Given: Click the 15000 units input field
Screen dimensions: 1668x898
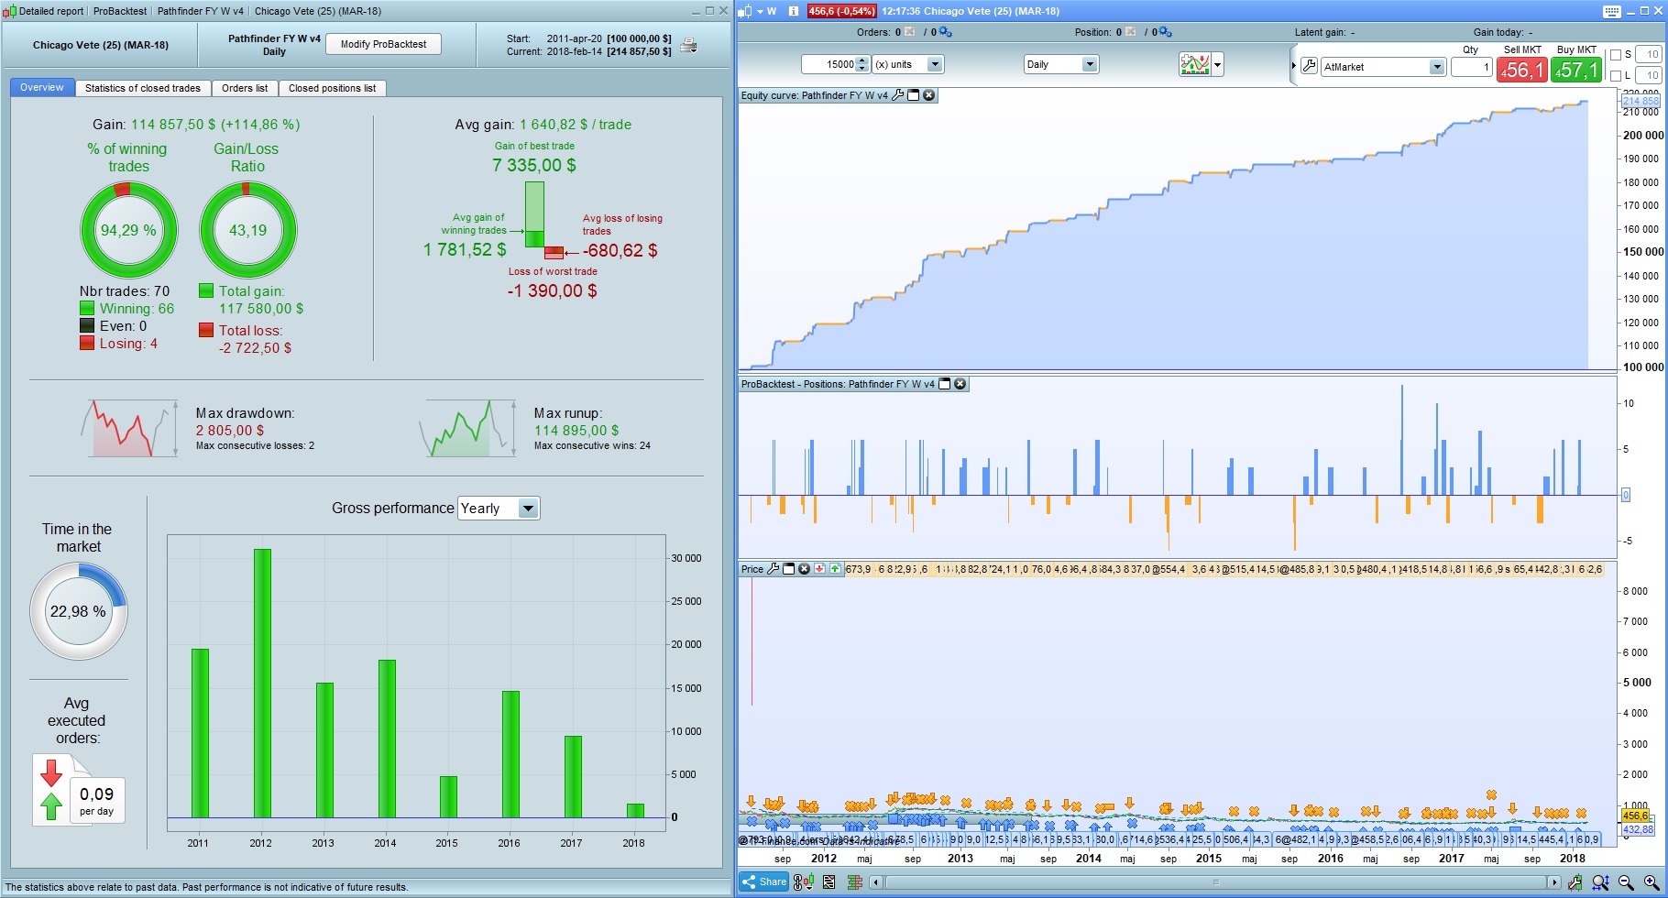Looking at the screenshot, I should (x=829, y=64).
